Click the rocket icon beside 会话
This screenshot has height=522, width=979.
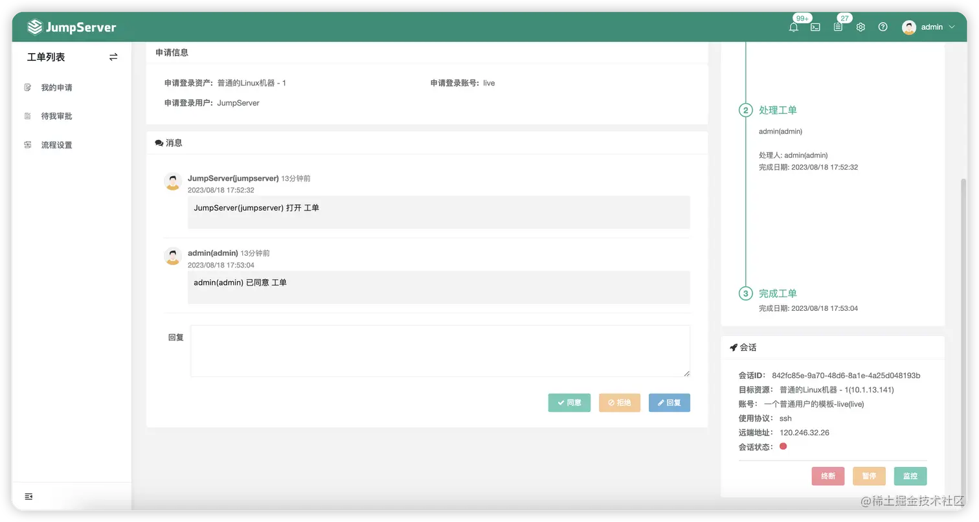(734, 347)
